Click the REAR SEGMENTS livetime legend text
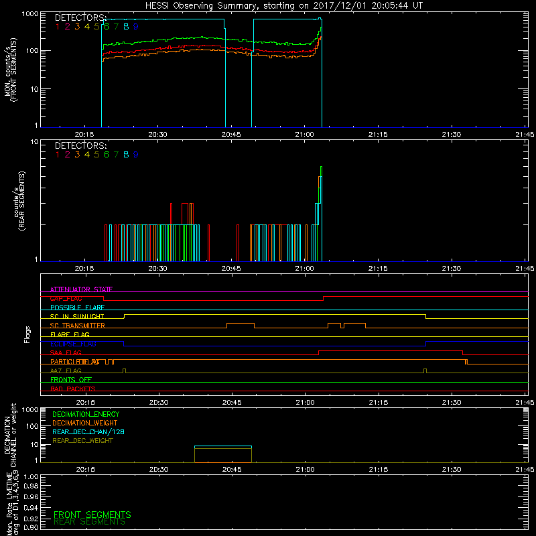 tap(90, 522)
